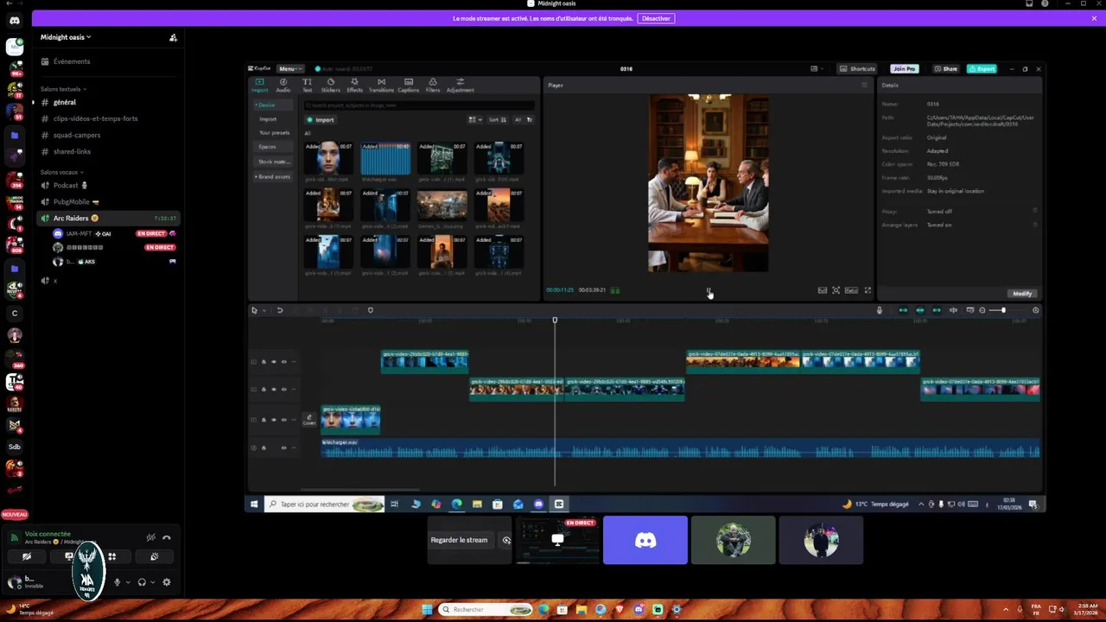Open Discord direct messages home icon

[x=14, y=21]
